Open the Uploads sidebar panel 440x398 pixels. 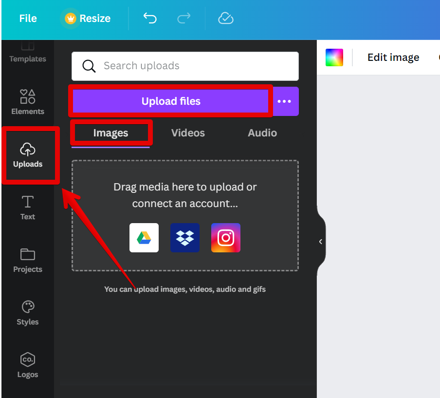27,155
